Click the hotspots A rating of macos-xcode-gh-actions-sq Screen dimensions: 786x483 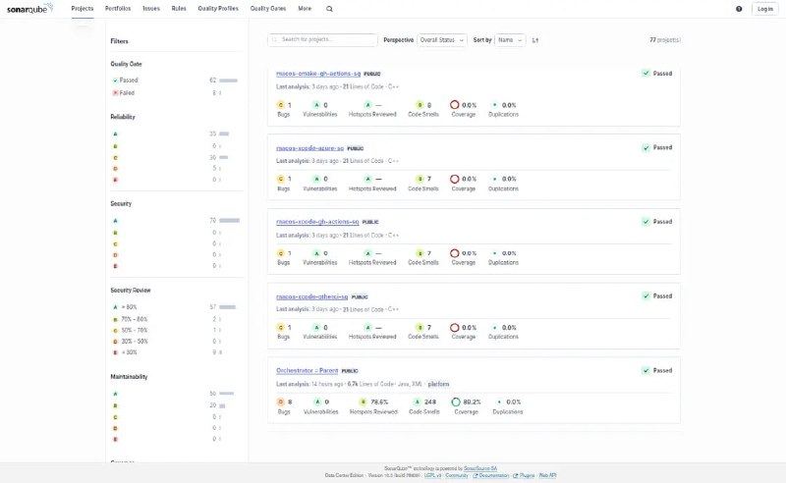coord(367,253)
